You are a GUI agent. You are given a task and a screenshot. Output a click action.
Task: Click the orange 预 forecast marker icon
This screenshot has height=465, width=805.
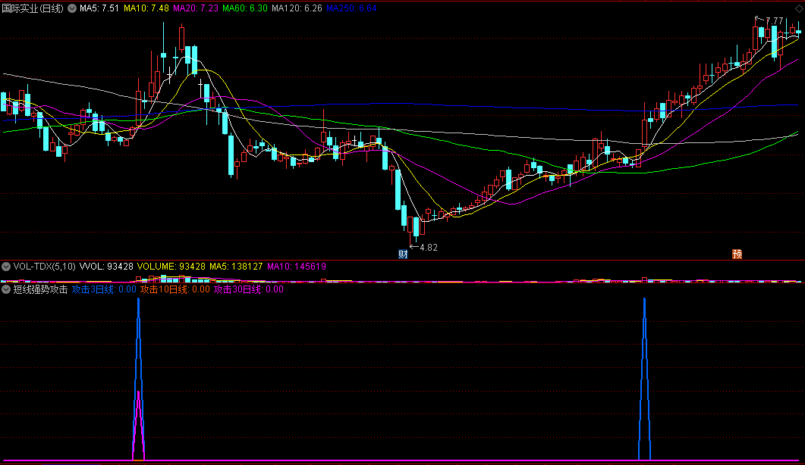pyautogui.click(x=737, y=254)
